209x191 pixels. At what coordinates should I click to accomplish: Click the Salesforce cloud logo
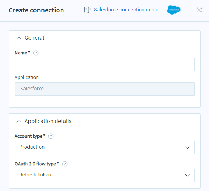pos(173,10)
